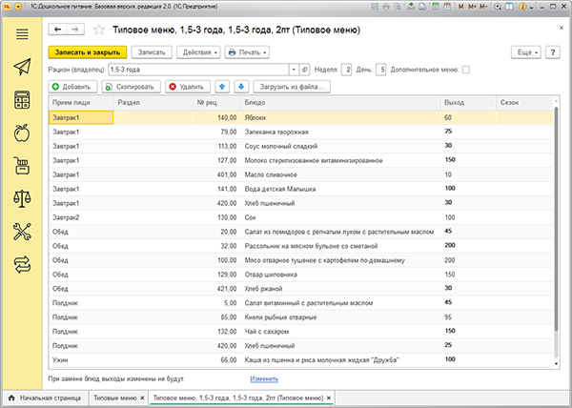Viewport: 572px width, 408px height.
Task: Click the Изменить link
Action: [x=264, y=378]
